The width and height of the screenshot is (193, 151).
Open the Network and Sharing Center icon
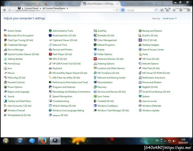[x=95, y=78]
